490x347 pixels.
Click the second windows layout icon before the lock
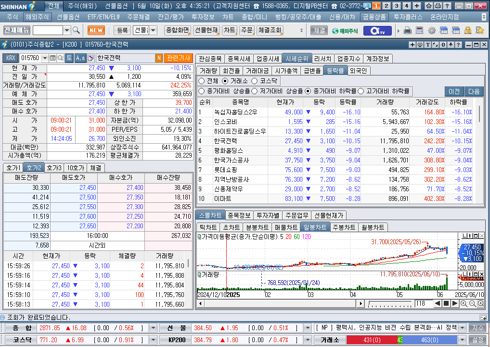[x=456, y=30]
